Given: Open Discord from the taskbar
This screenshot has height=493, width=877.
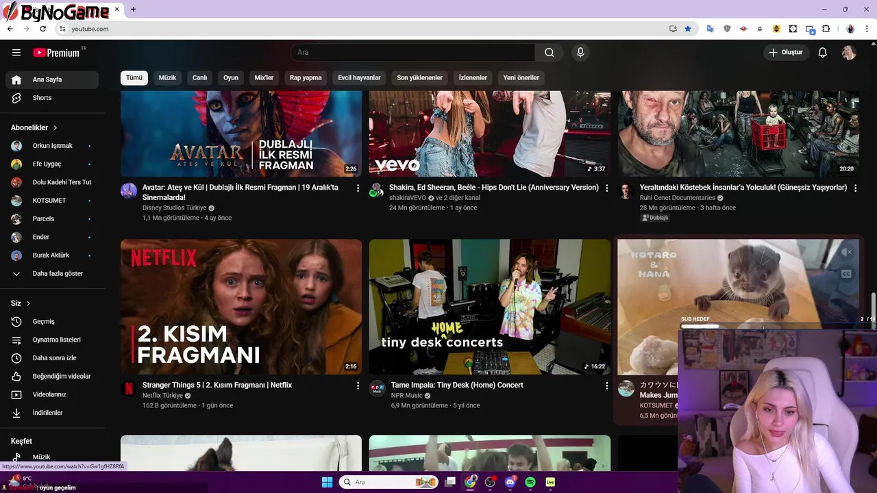Looking at the screenshot, I should tap(510, 482).
